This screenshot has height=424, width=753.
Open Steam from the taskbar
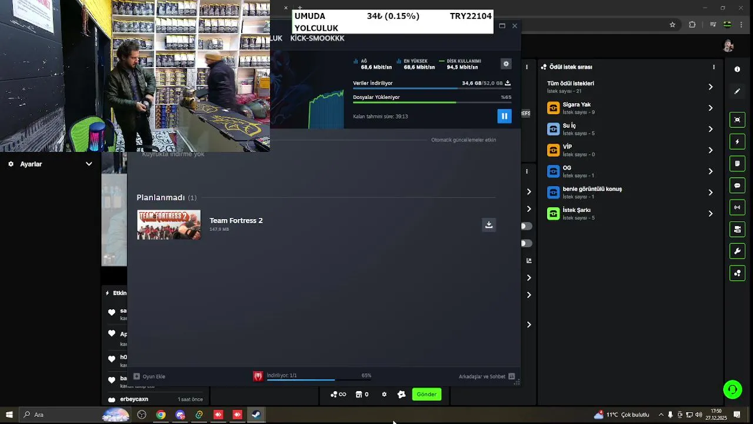pyautogui.click(x=256, y=415)
